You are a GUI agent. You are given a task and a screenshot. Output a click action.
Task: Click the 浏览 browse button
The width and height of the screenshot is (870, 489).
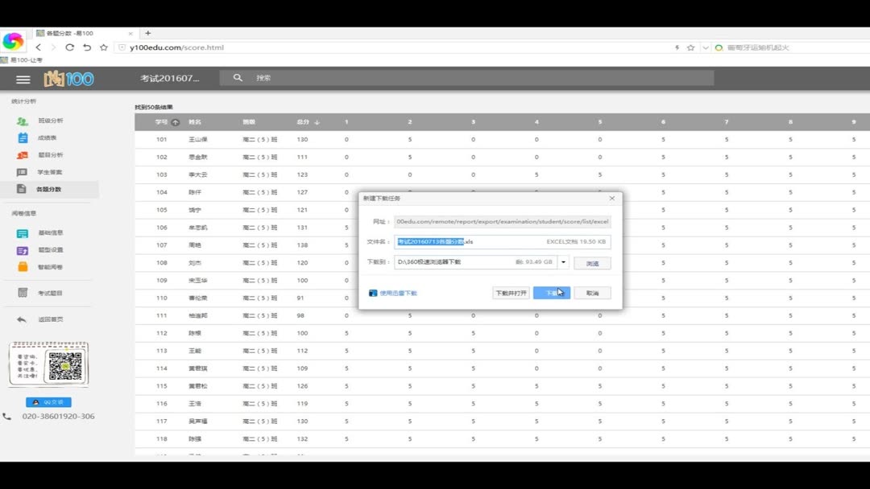tap(592, 263)
